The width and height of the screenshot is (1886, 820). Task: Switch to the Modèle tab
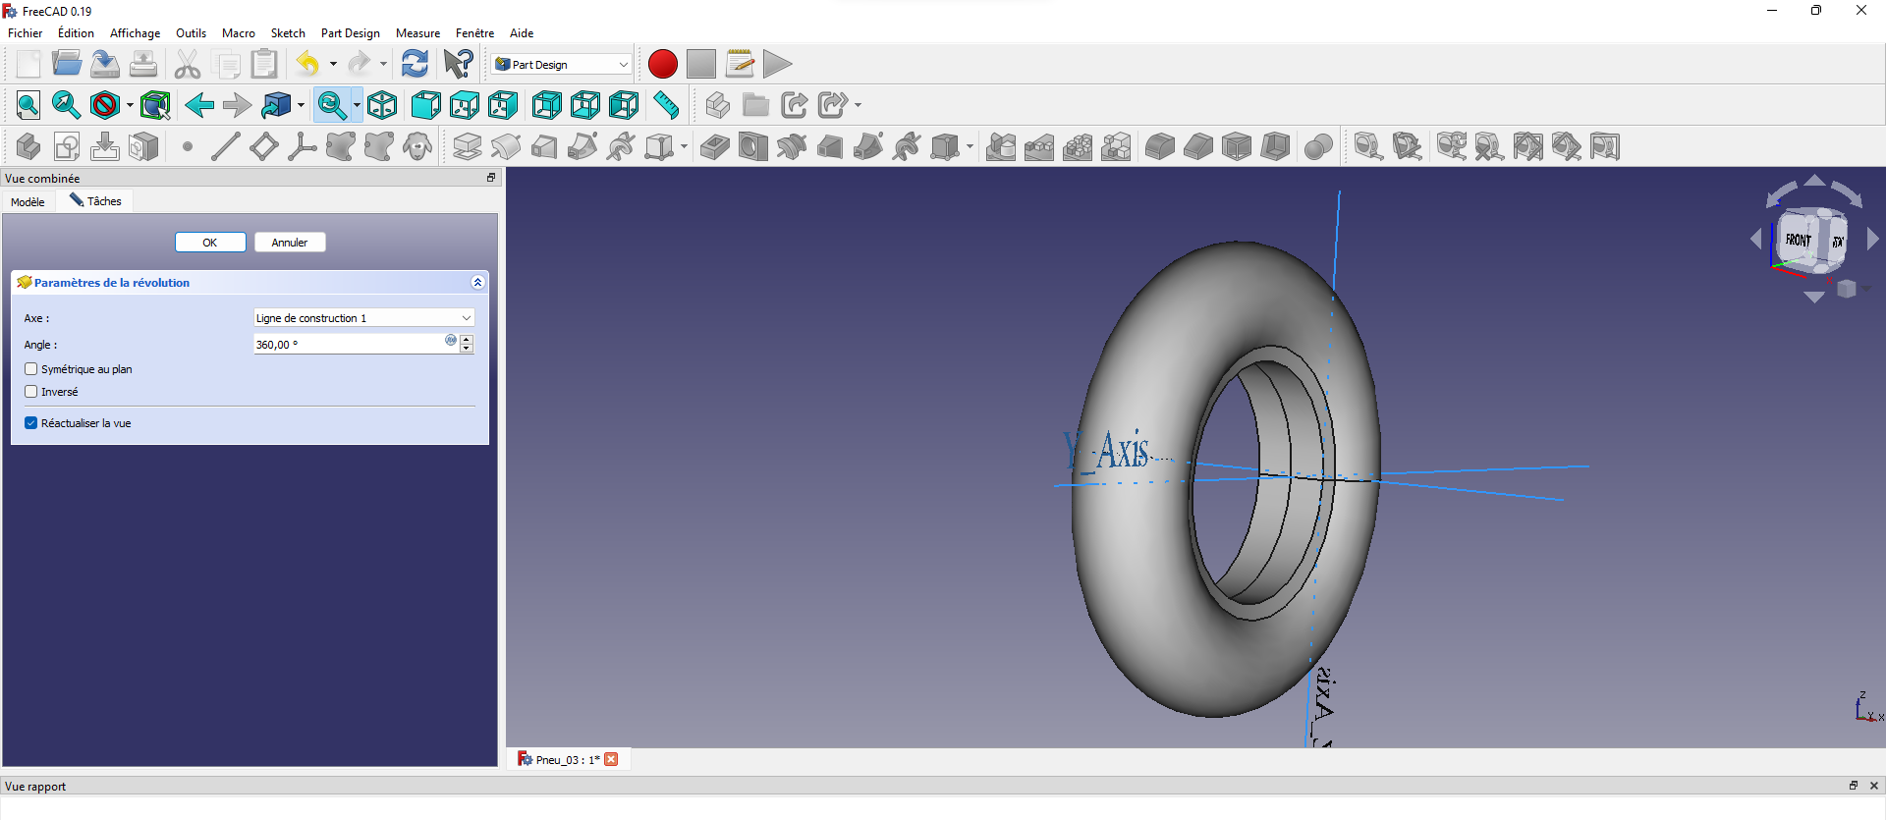(x=28, y=202)
